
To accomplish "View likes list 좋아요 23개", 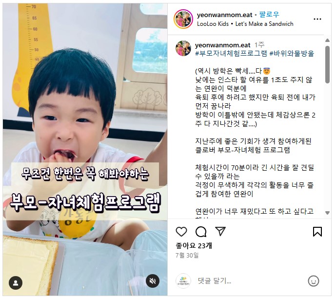I will 194,246.
